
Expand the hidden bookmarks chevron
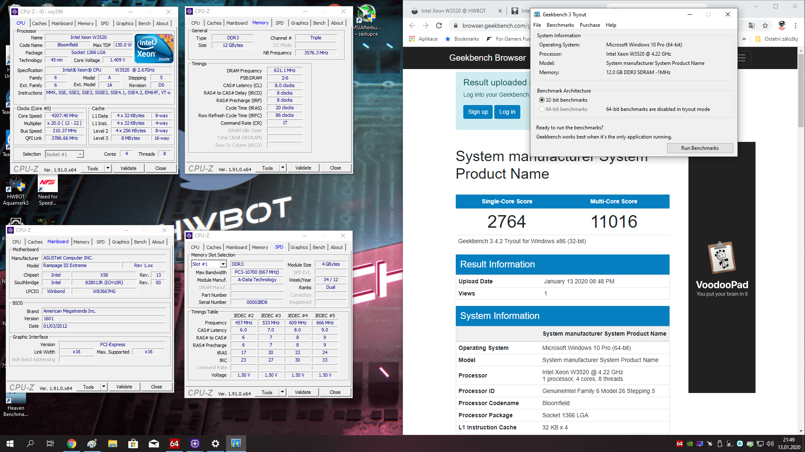click(744, 39)
